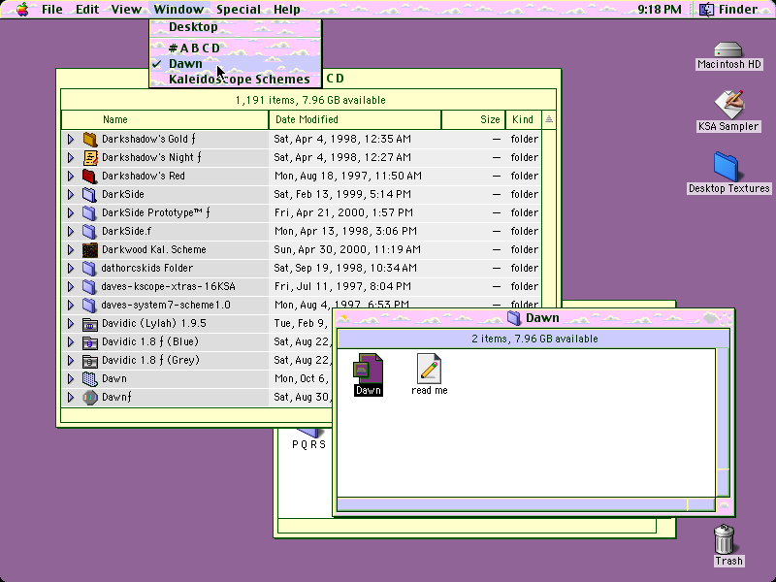Click the daves-kscope-xtras-16KSA folder icon
The height and width of the screenshot is (582, 776).
[x=89, y=286]
